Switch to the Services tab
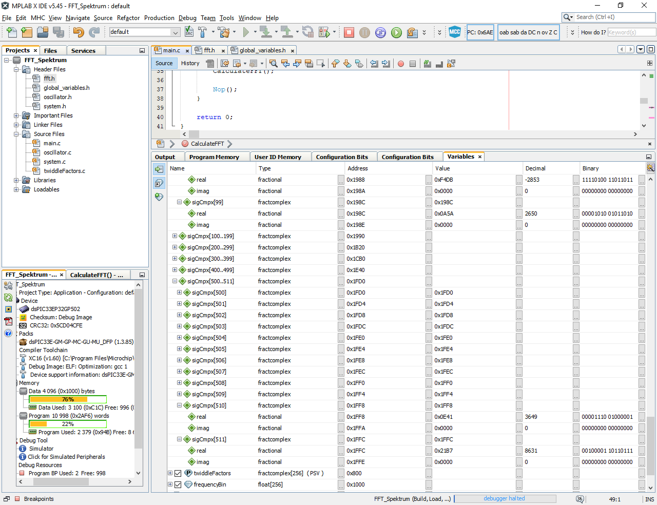Viewport: 657px width, 505px height. pyautogui.click(x=83, y=51)
